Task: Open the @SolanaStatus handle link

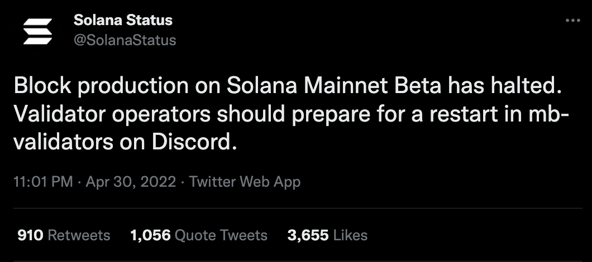Action: pyautogui.click(x=125, y=40)
